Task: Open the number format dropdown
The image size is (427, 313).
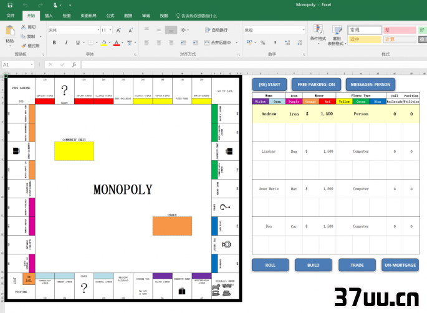Action: [304, 30]
